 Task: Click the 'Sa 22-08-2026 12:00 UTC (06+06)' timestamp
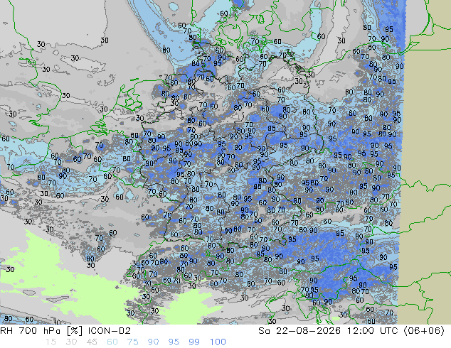pyautogui.click(x=351, y=331)
